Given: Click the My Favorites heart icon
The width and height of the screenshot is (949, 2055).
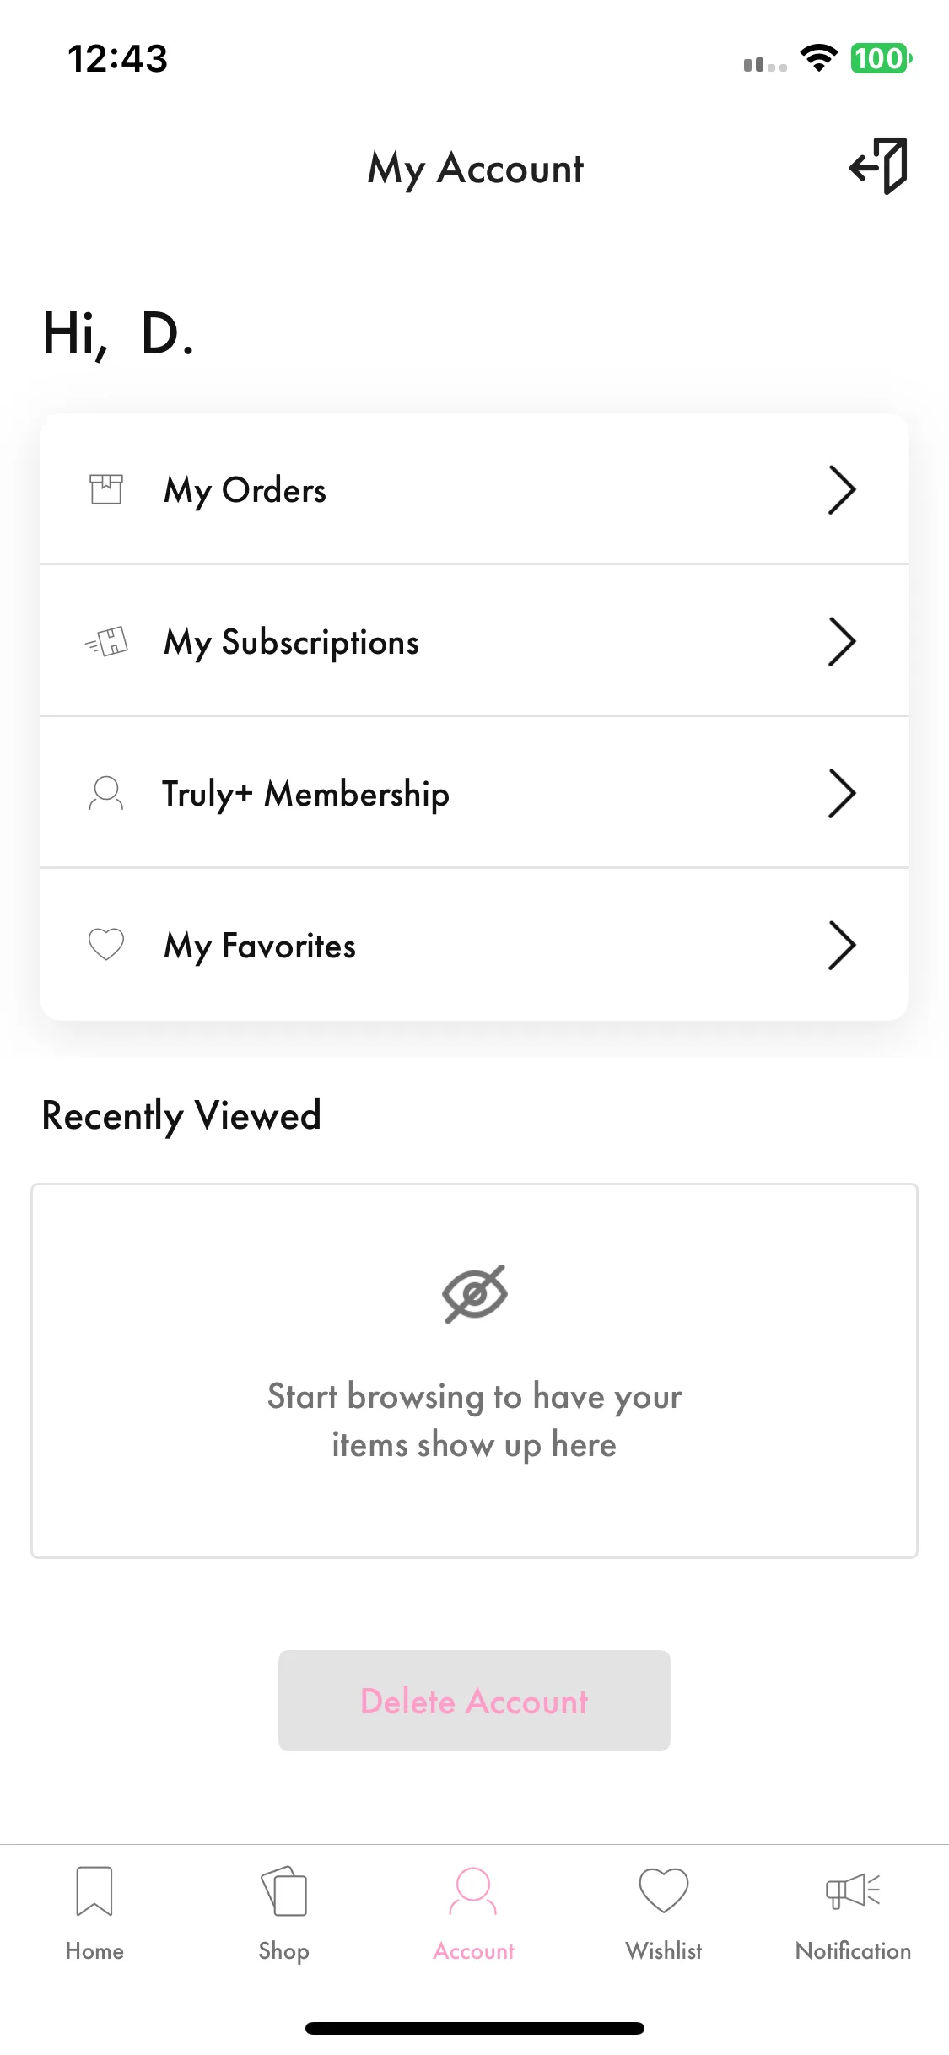Looking at the screenshot, I should (x=106, y=944).
